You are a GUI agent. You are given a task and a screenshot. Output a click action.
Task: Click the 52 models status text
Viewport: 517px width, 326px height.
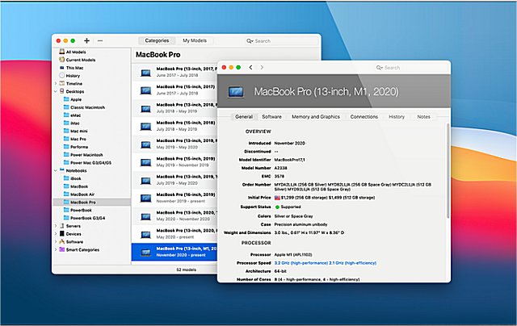tap(187, 270)
